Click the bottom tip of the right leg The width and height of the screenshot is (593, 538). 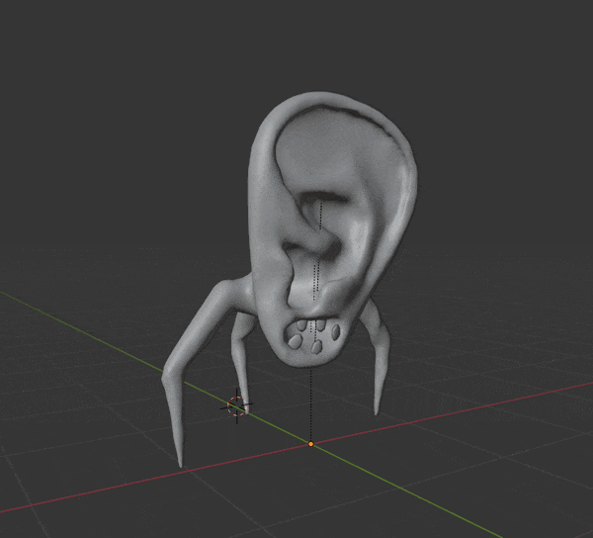(377, 408)
